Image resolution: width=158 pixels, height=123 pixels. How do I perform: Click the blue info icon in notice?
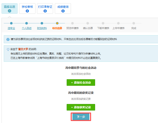(x=8, y=39)
